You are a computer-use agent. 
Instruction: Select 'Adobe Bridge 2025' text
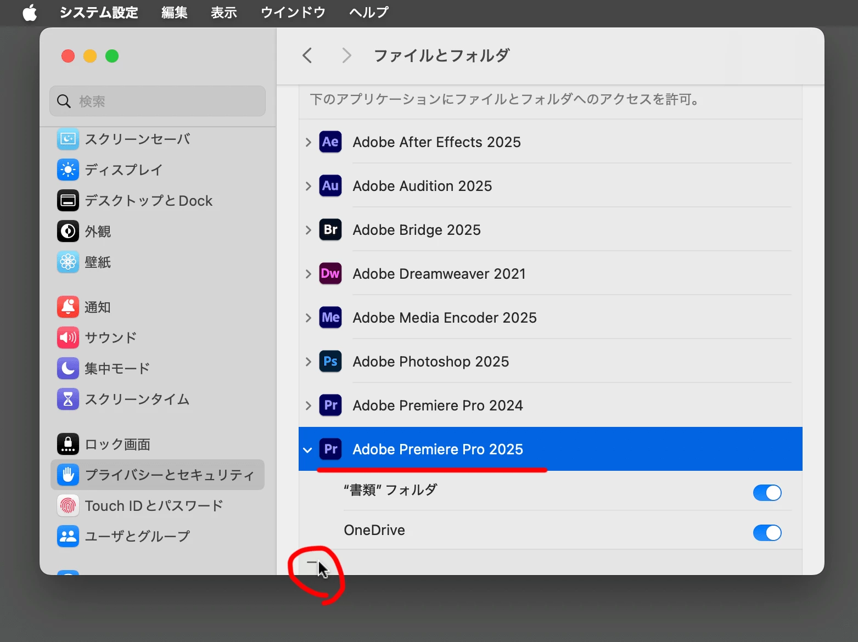(x=417, y=230)
